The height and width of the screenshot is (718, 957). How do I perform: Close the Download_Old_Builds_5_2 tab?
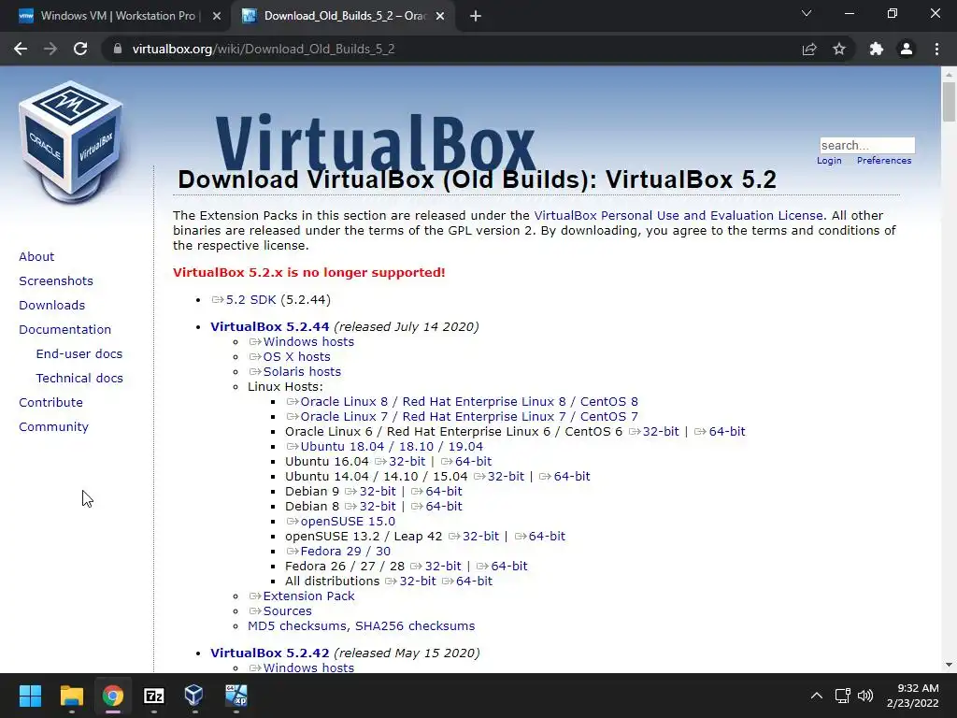point(440,16)
